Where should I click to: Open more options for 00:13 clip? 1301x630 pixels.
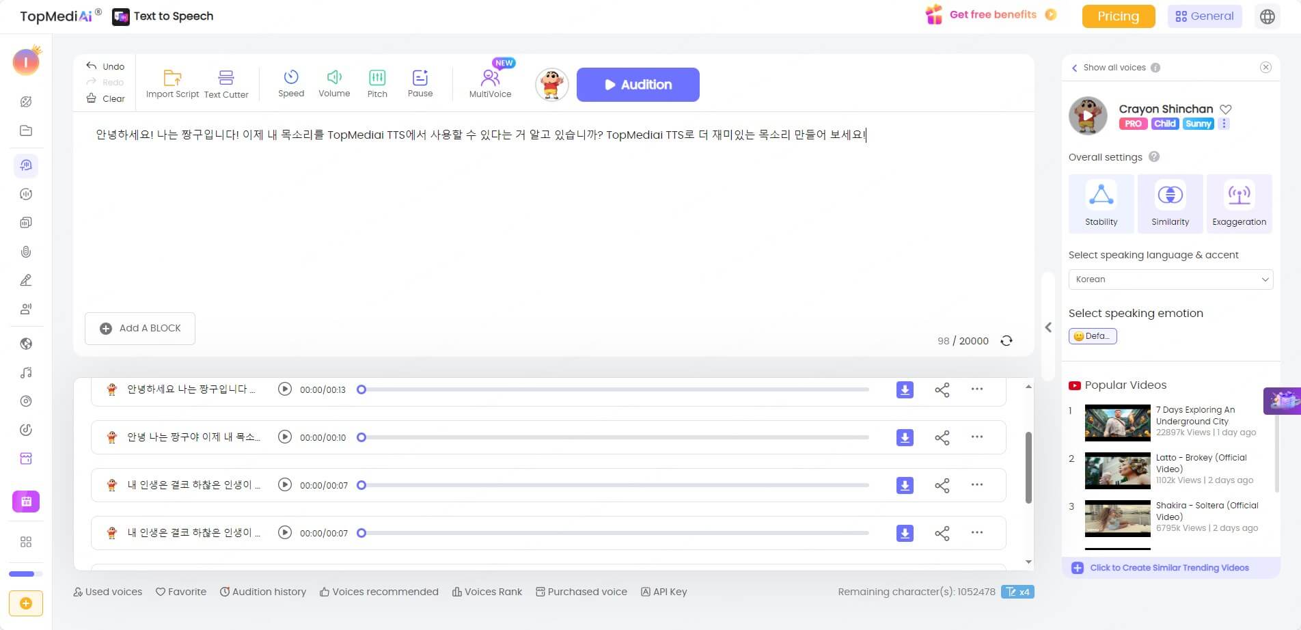977,389
